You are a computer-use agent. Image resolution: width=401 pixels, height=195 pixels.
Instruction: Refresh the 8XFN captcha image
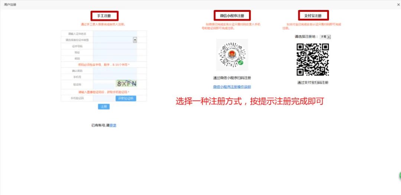pos(127,83)
